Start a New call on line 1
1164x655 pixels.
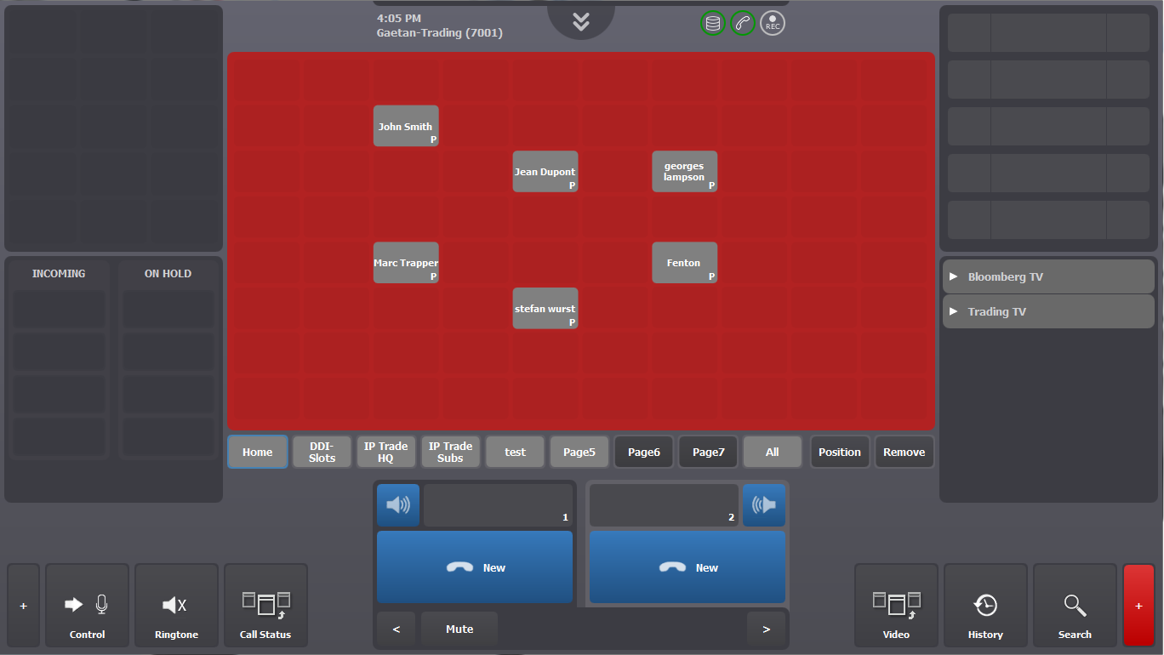[475, 567]
